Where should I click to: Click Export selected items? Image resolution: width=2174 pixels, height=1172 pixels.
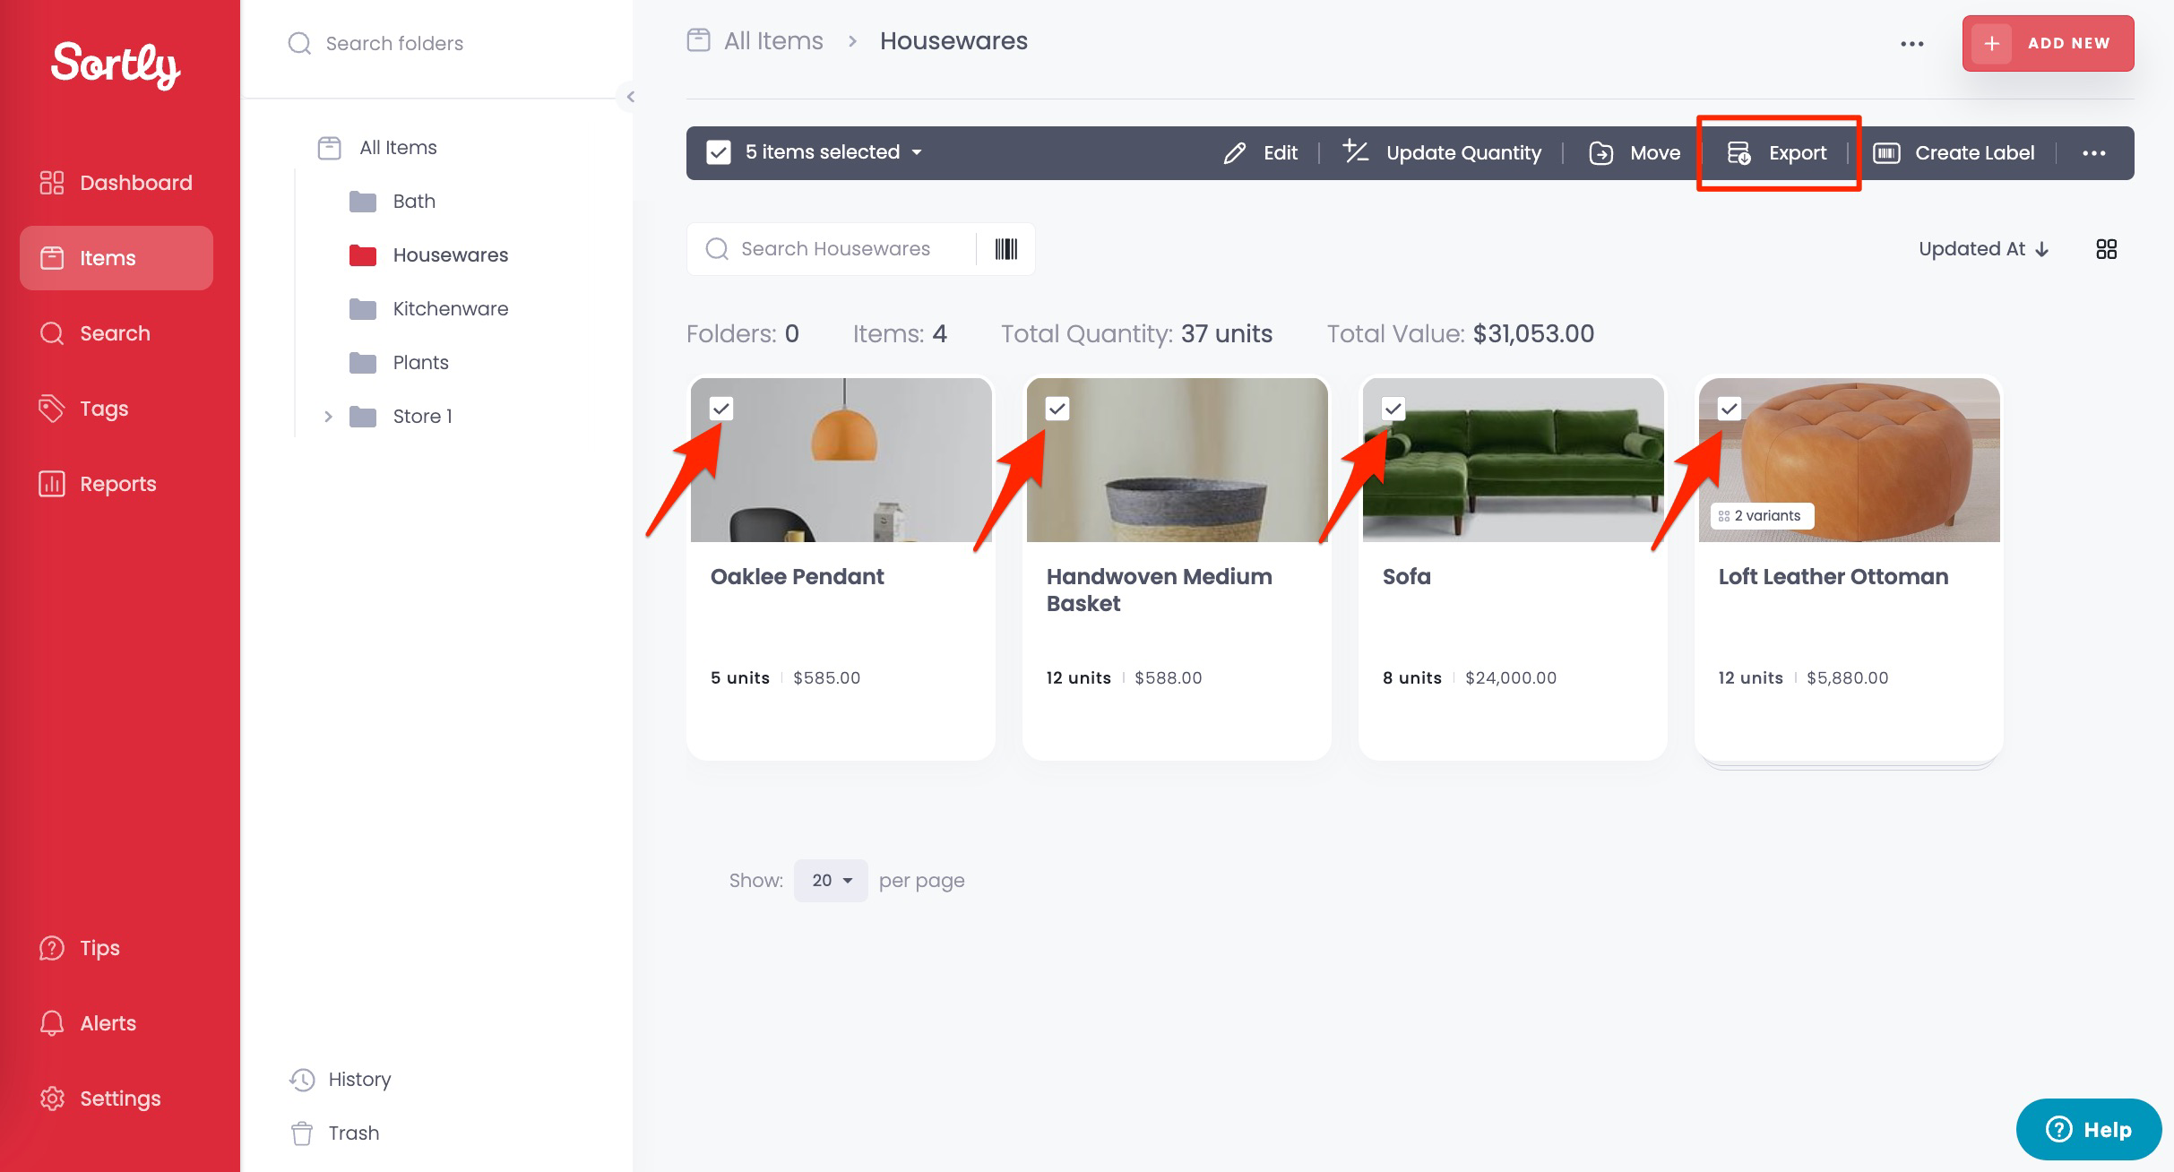click(x=1777, y=153)
